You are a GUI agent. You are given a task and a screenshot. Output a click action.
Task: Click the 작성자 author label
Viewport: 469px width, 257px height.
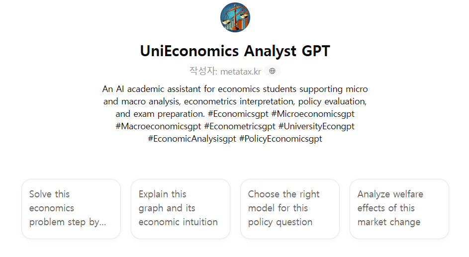coord(203,71)
